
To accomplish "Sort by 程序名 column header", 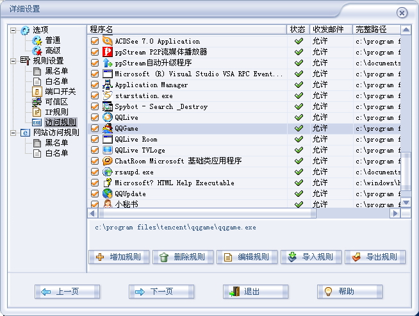I will point(187,29).
